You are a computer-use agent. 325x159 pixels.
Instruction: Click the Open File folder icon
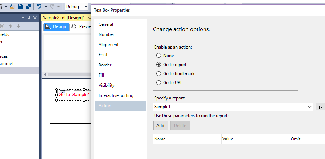click(x=12, y=7)
